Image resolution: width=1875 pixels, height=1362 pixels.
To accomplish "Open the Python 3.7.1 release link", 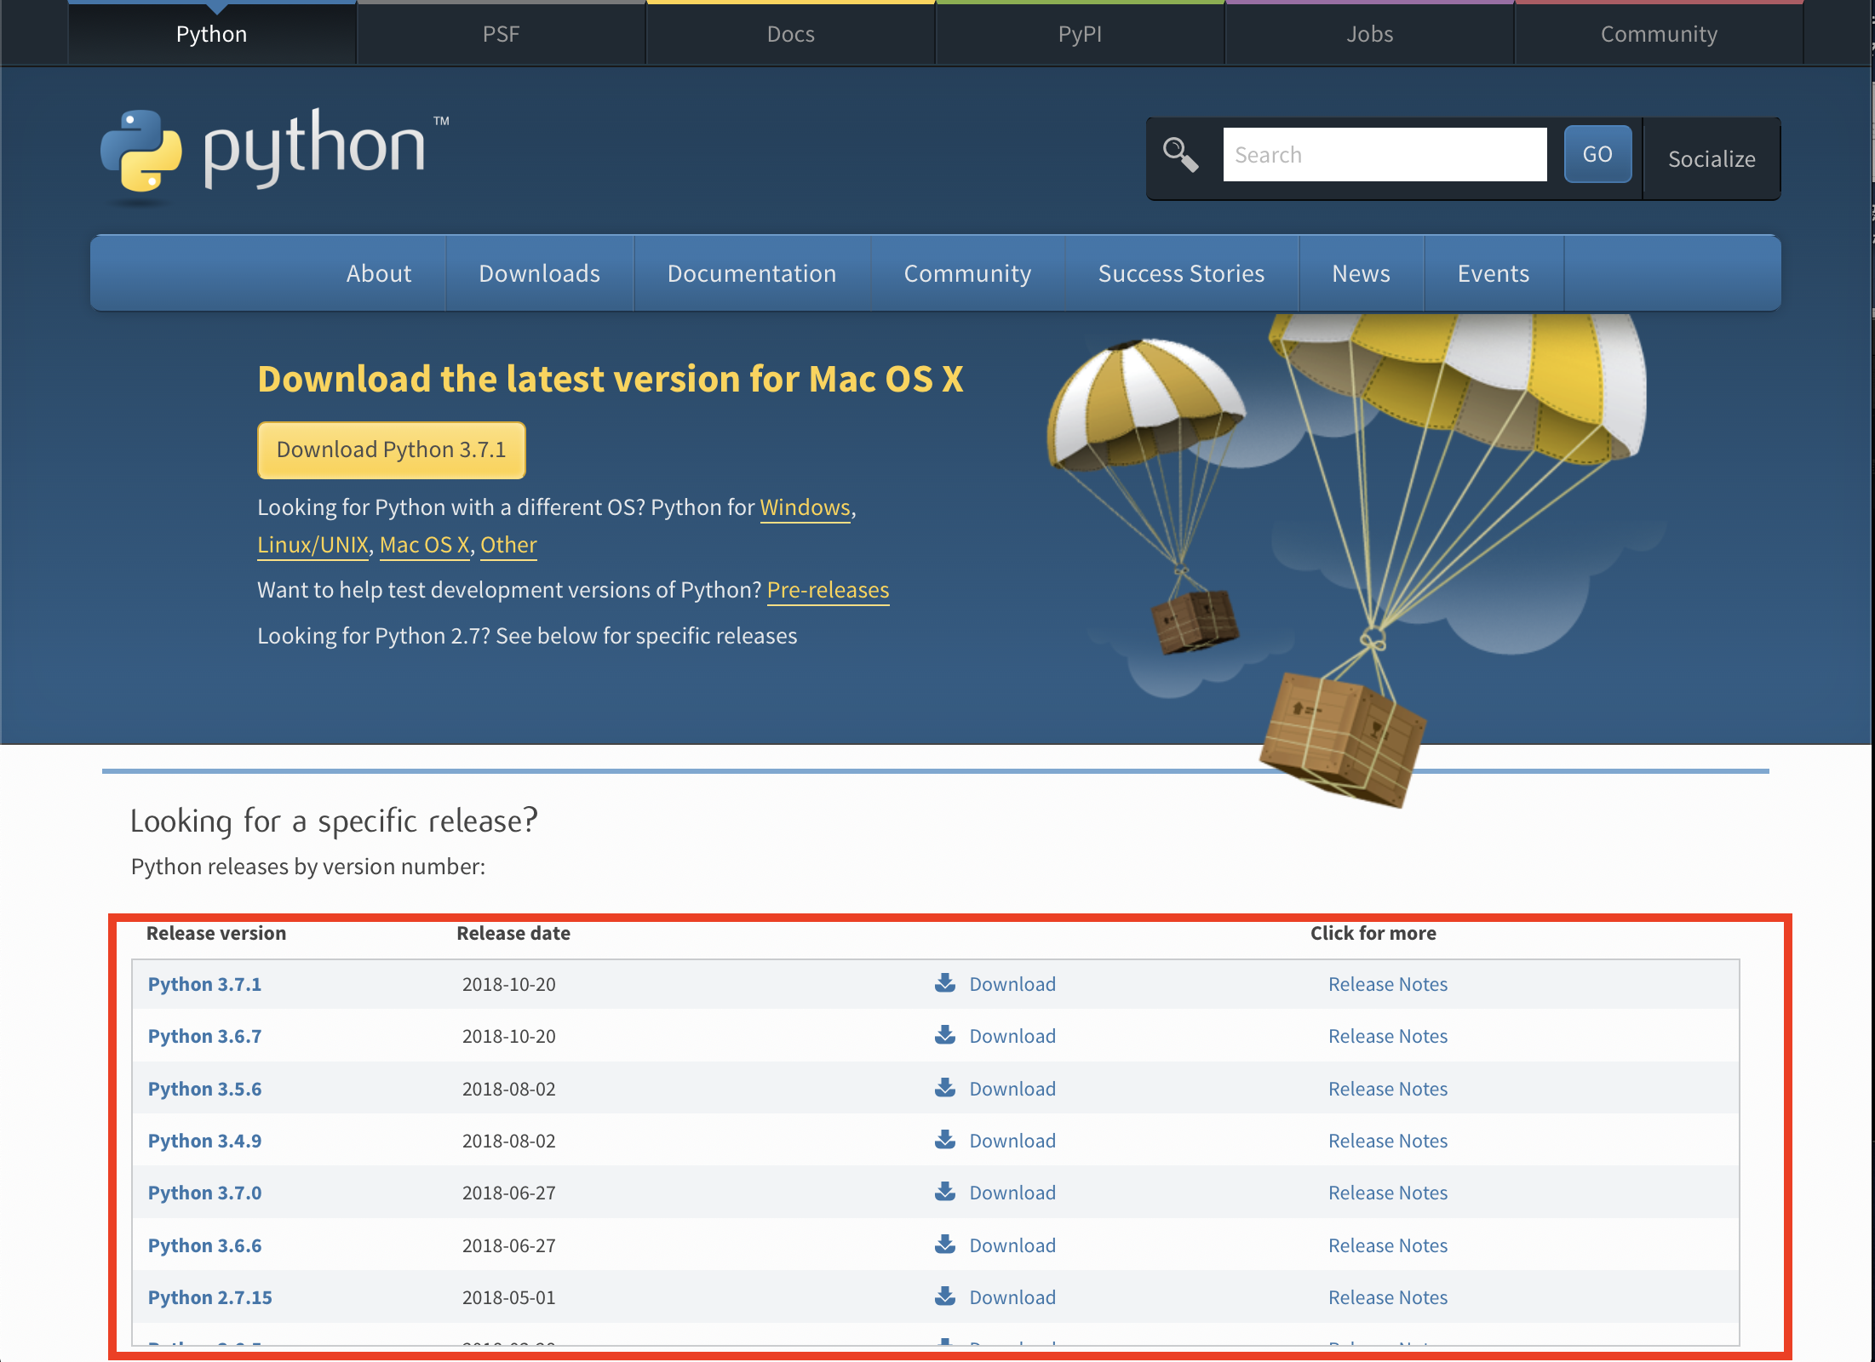I will click(x=205, y=984).
